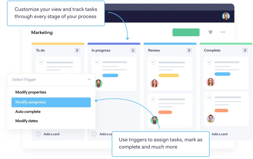This screenshot has width=253, height=159.
Task: Click the Complete column count badge
Action: coord(245,50)
